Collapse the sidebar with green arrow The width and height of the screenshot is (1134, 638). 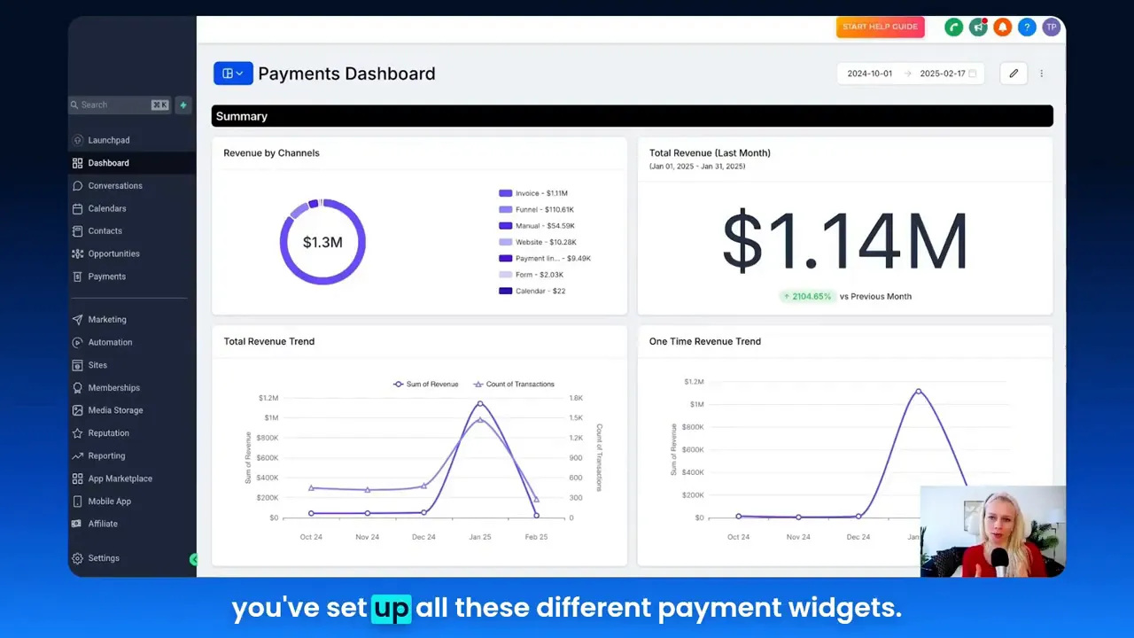(x=194, y=559)
